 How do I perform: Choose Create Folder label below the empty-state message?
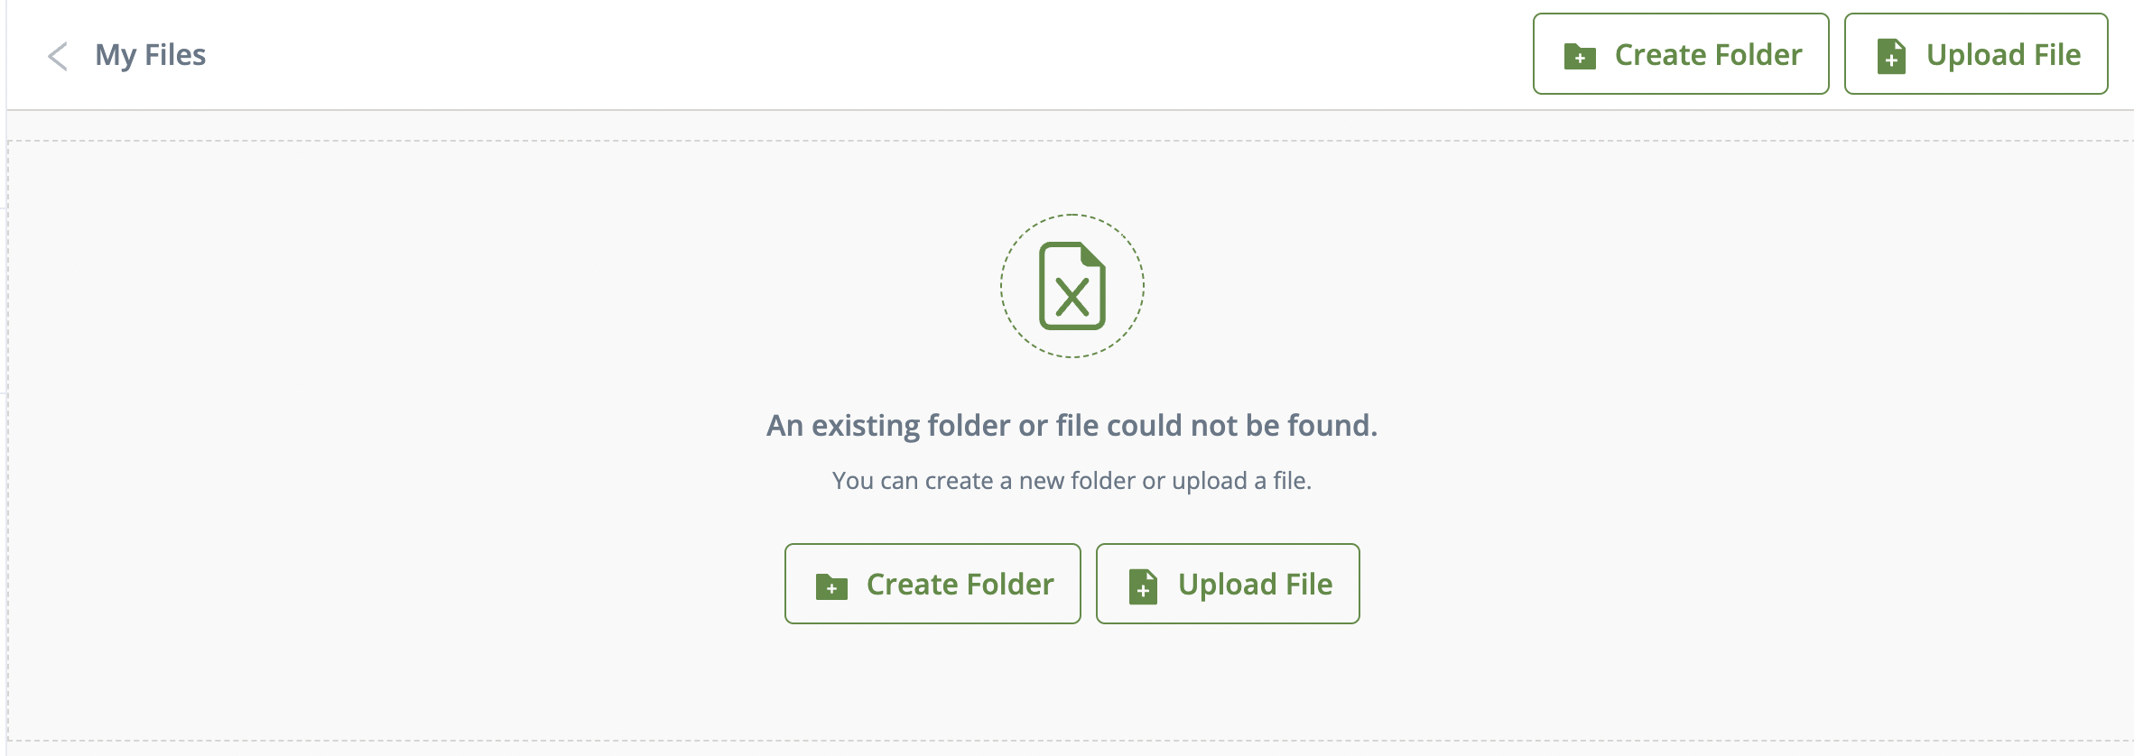point(960,585)
